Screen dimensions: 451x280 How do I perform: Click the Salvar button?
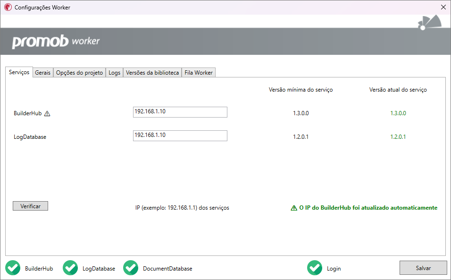tap(423, 268)
